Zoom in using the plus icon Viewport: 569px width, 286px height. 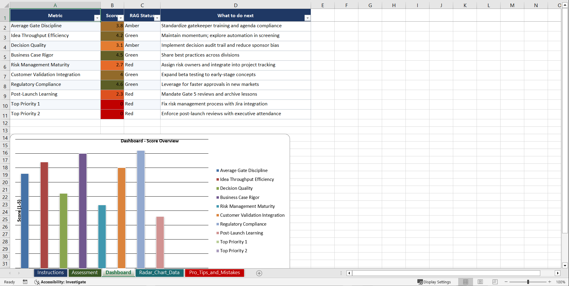point(550,282)
